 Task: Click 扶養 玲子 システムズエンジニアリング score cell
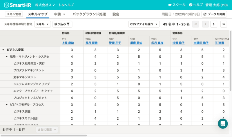(x=181, y=84)
